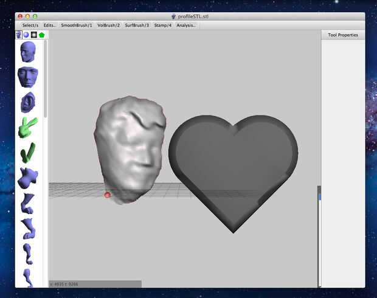Viewport: 377px width, 298px height.
Task: Select the animal head part thumbnail
Action: (27, 178)
